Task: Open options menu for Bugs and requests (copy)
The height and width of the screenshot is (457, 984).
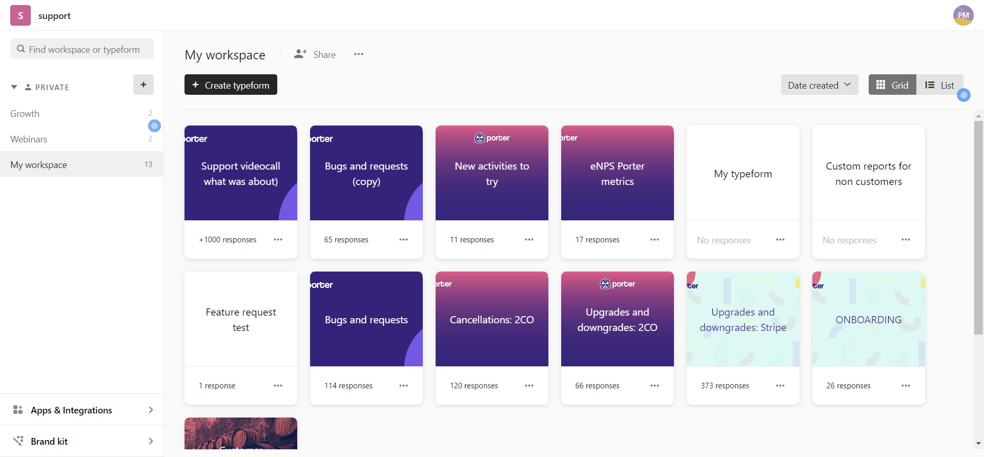Action: [403, 240]
